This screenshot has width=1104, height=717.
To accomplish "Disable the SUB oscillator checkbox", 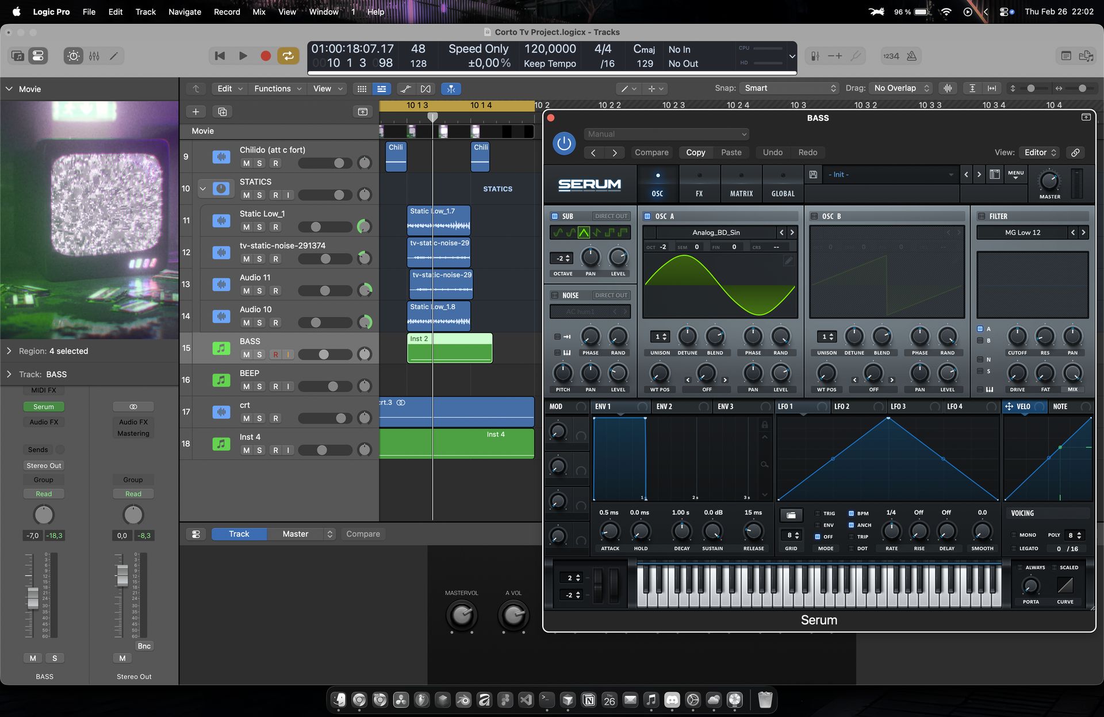I will pyautogui.click(x=555, y=216).
